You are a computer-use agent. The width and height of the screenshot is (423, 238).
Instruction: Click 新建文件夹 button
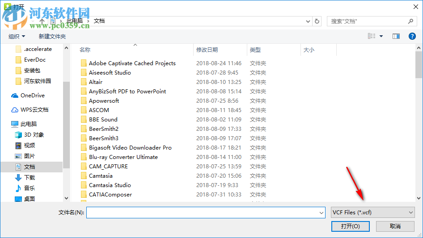tap(52, 36)
